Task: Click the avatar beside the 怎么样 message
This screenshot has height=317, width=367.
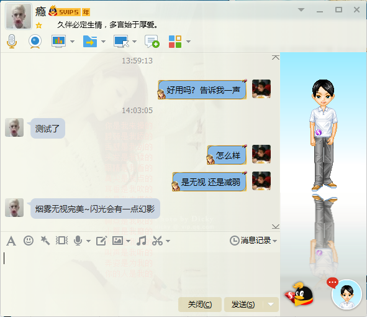Action: [261, 154]
